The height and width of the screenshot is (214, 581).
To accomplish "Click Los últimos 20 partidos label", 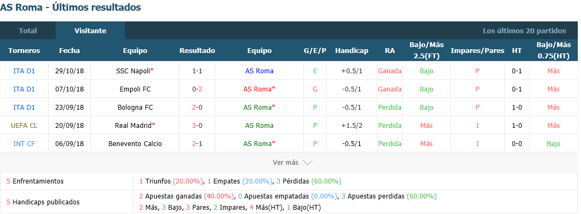I will click(524, 31).
